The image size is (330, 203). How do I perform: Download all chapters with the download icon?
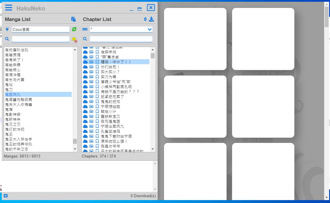151,19
